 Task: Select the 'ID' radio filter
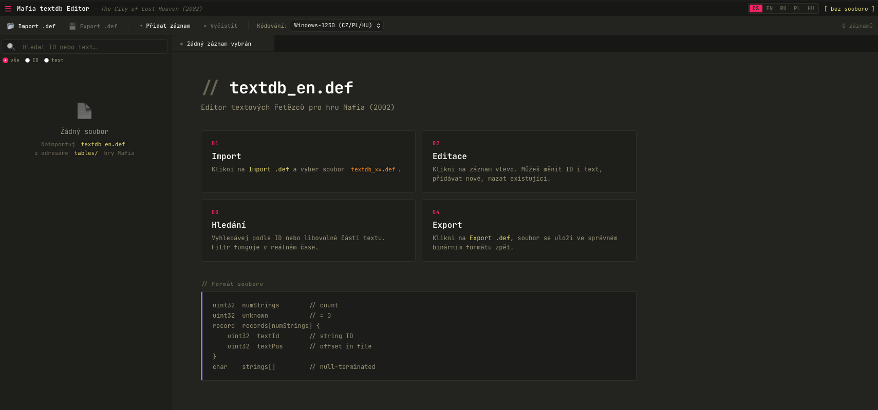point(28,61)
